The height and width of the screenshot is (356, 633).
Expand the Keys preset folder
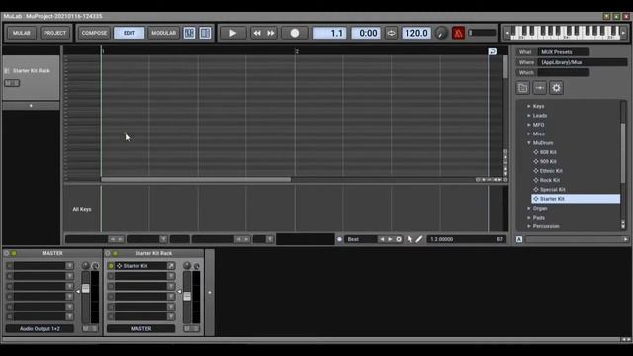[x=529, y=106]
